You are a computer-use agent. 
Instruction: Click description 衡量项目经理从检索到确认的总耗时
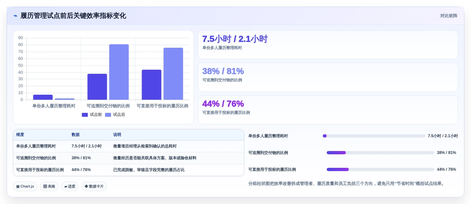pos(145,146)
